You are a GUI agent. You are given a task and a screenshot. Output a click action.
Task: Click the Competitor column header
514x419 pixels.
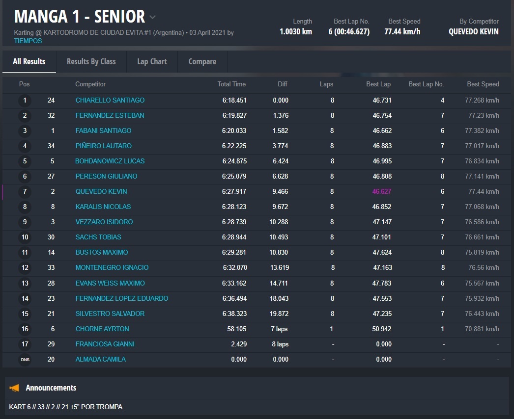coord(90,84)
